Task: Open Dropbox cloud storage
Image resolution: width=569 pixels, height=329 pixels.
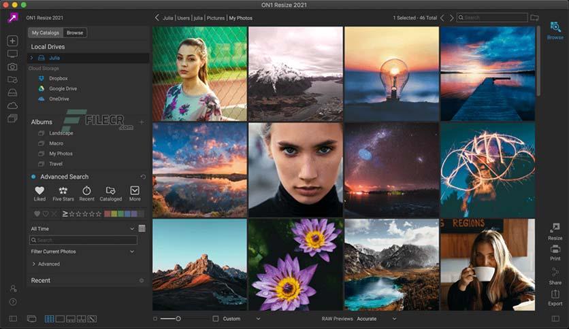Action: (x=59, y=78)
